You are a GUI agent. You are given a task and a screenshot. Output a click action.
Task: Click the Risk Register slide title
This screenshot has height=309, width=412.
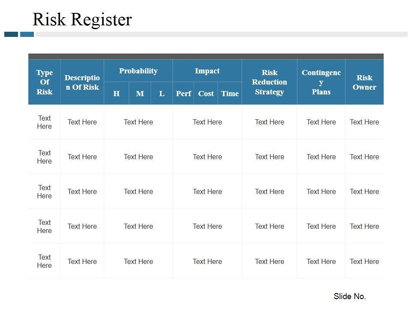pos(82,20)
